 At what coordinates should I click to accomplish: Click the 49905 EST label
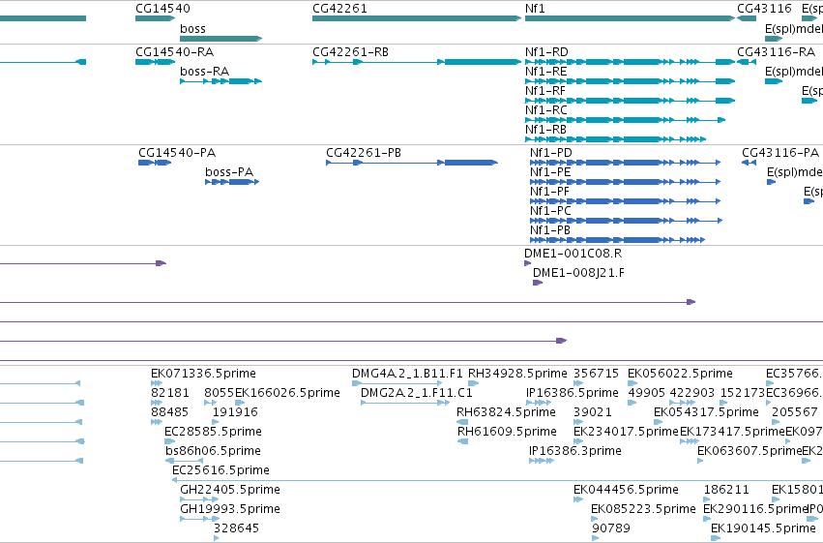click(647, 393)
